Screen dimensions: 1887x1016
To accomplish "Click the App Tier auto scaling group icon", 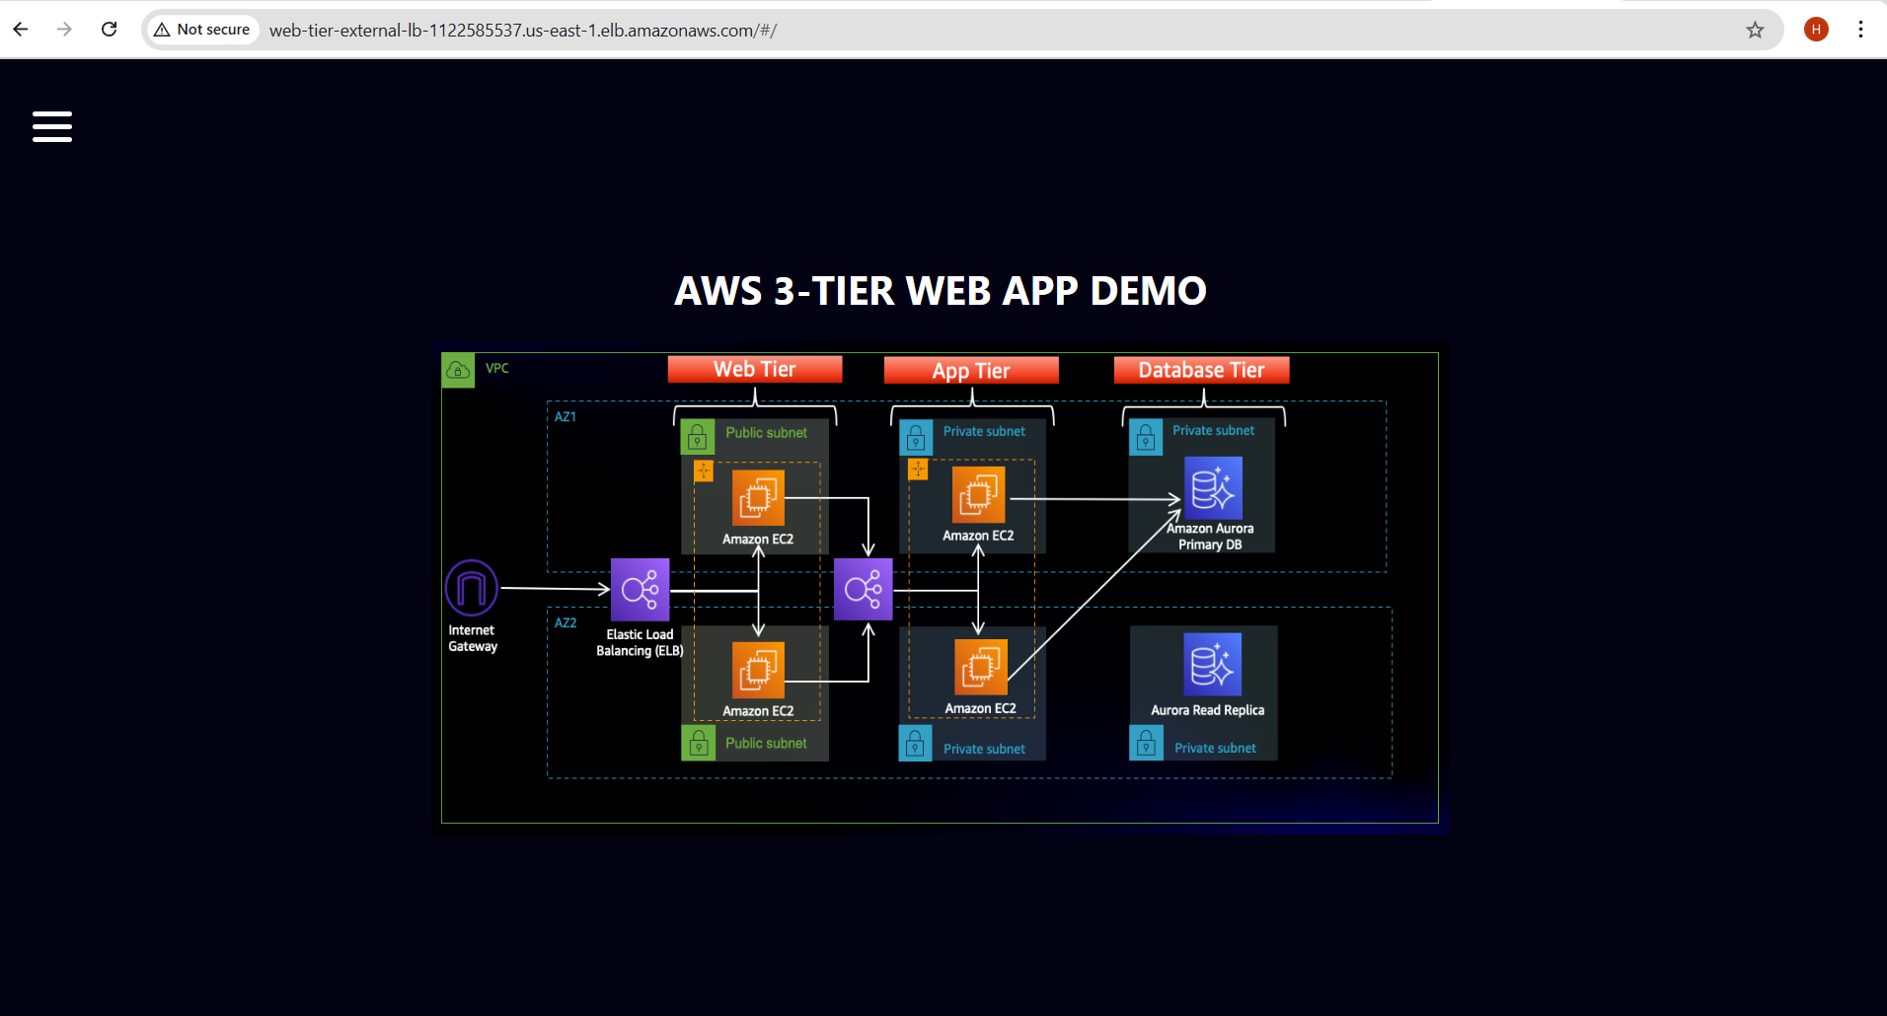I will pyautogui.click(x=918, y=470).
